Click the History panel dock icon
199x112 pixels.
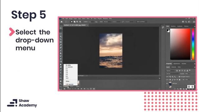tap(163, 27)
